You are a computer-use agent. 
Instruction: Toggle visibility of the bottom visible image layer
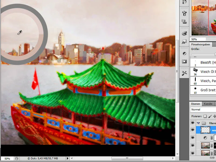pos(193,153)
